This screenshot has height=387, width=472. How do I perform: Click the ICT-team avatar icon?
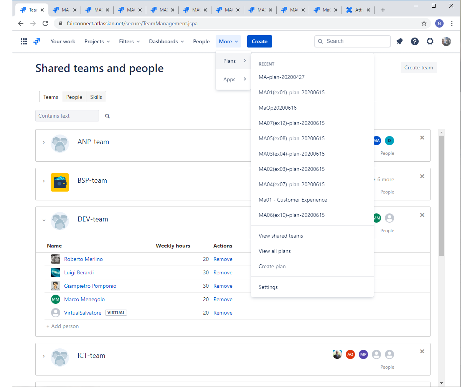[60, 357]
